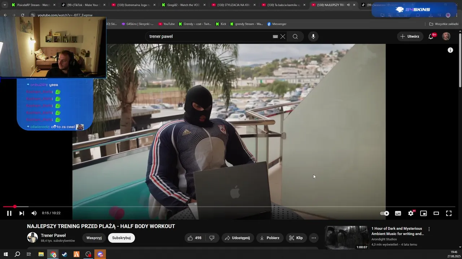Open the YouTube bookmark
Screen dimensions: 462x259
pos(166,24)
